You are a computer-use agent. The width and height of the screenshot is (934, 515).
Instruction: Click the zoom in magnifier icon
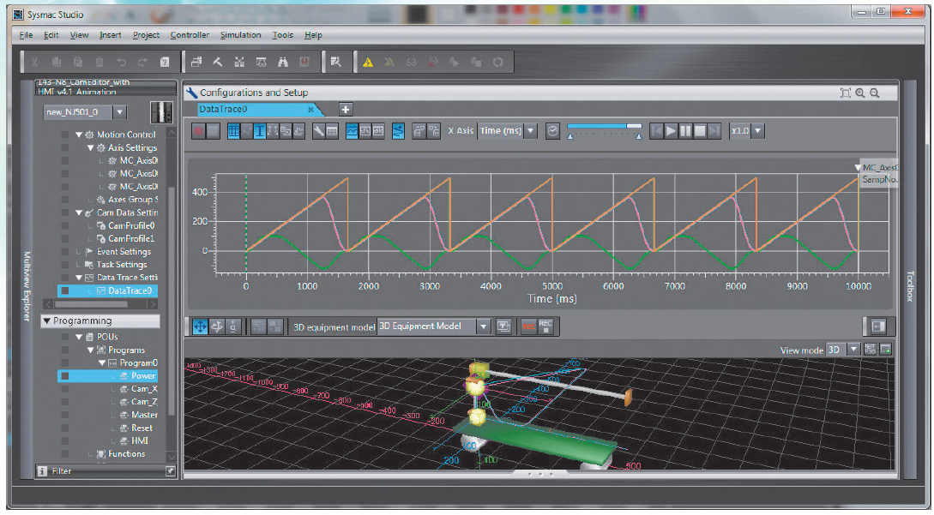coord(860,93)
